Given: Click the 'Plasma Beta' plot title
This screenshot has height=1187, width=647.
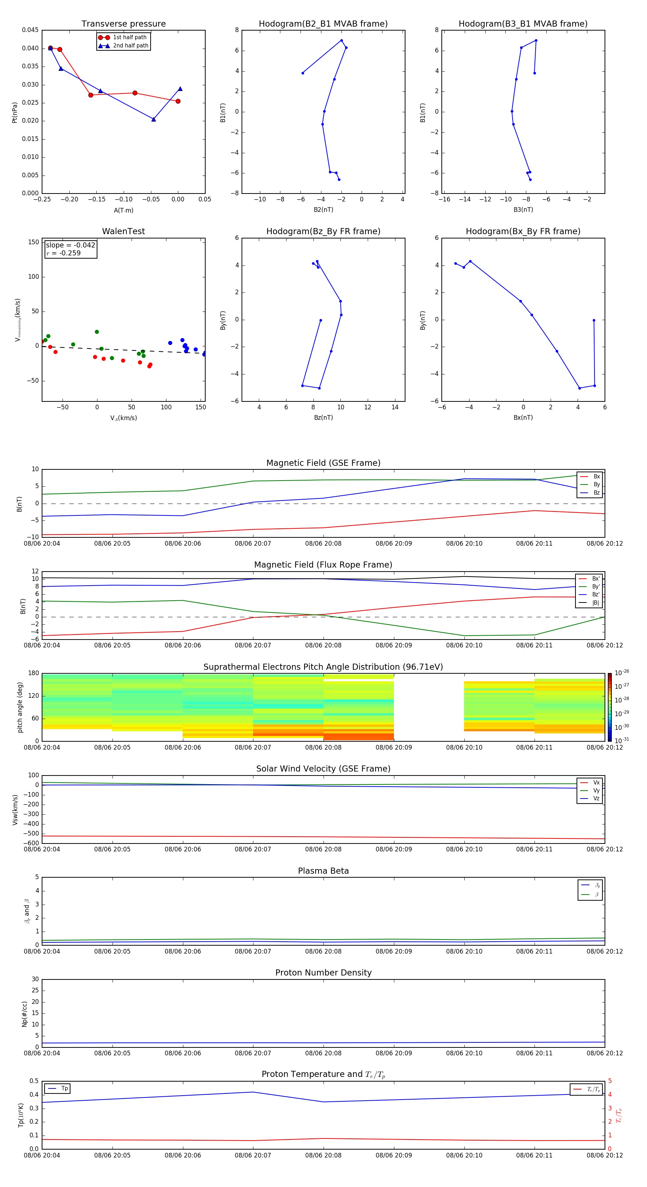Looking at the screenshot, I should coord(323,871).
